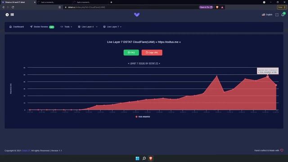Click the tall peak data point mid-right of chart
This screenshot has width=288, height=162.
(217, 76)
